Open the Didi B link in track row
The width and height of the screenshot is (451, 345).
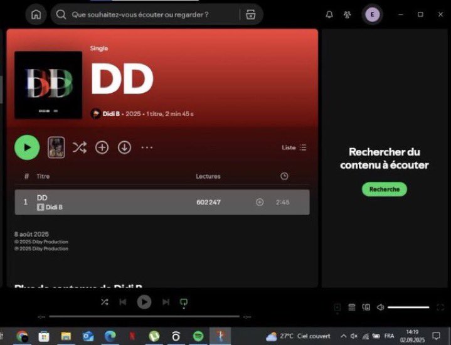click(54, 207)
